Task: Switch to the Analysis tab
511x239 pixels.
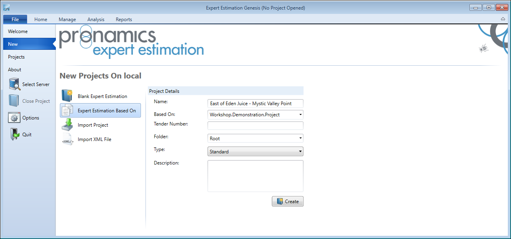Action: tap(96, 19)
